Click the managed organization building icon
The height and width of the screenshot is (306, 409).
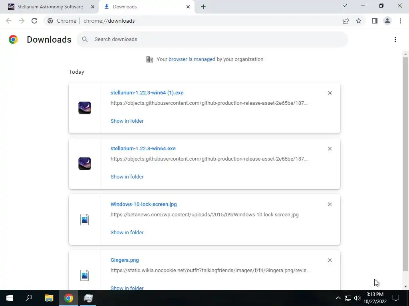point(150,59)
